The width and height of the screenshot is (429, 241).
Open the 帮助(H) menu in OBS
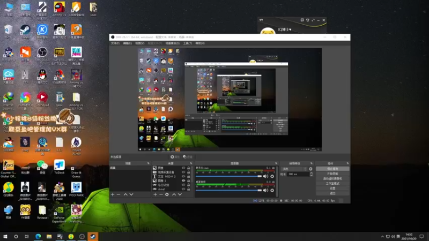[x=200, y=43]
